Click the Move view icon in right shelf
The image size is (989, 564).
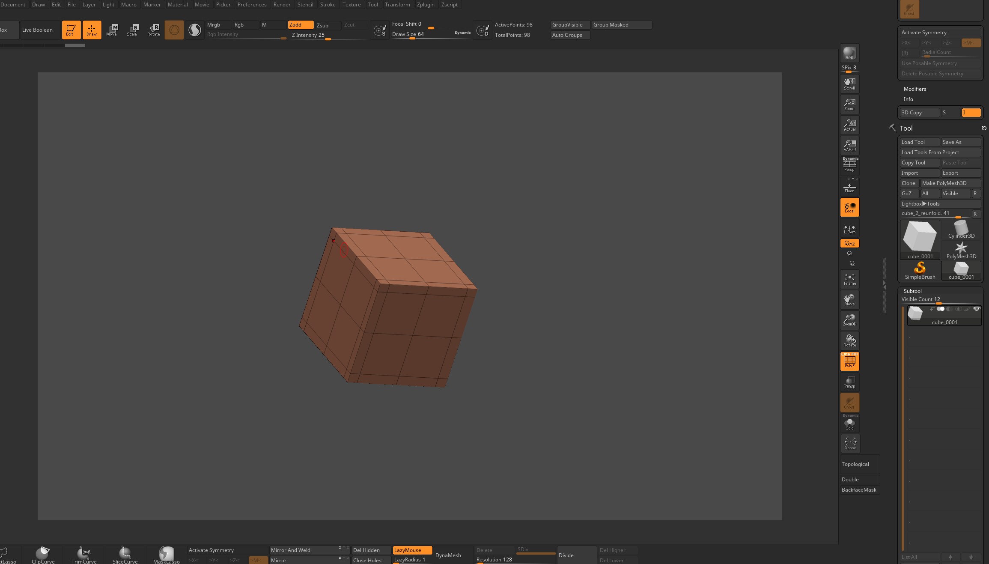tap(849, 300)
